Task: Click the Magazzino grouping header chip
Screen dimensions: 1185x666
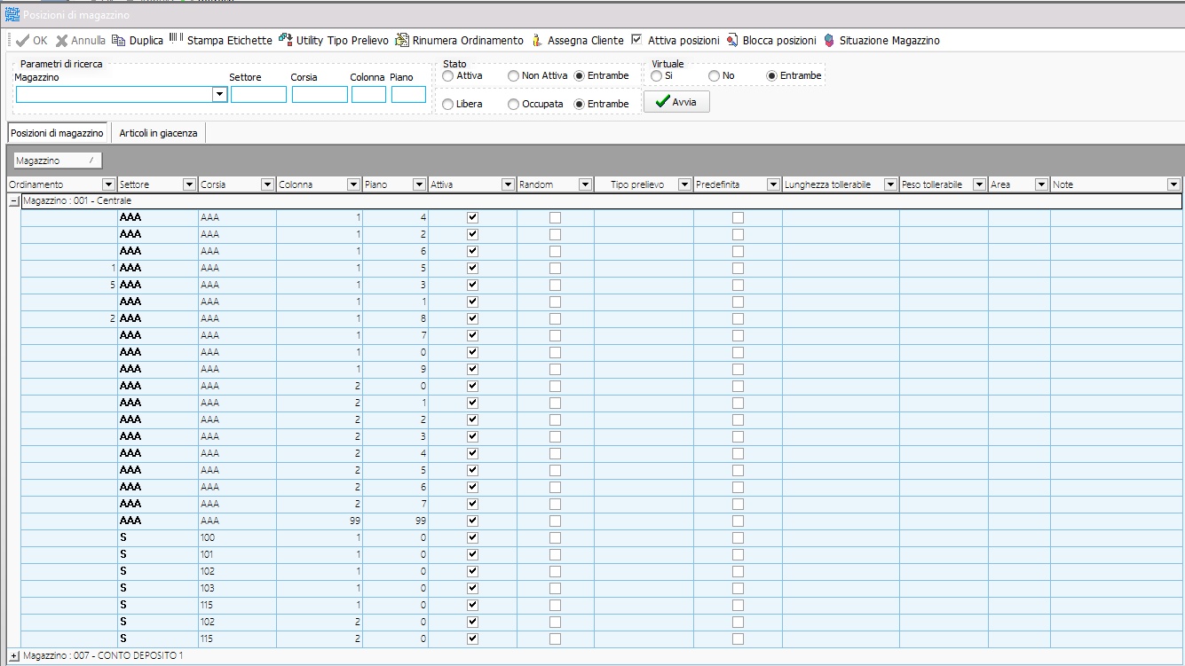Action: tap(58, 161)
